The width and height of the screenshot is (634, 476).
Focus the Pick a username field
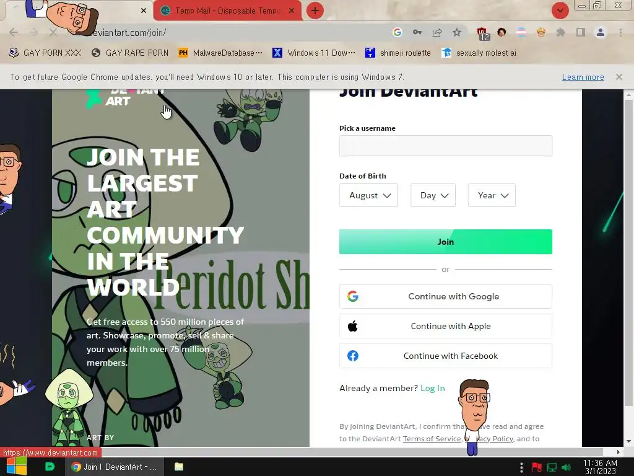pyautogui.click(x=446, y=146)
